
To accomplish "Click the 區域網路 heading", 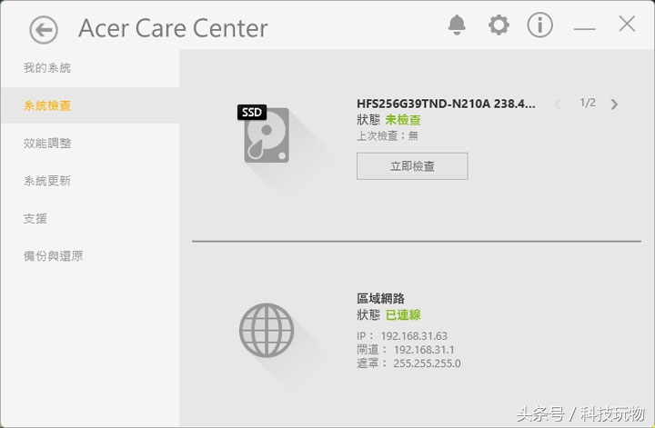I will [380, 298].
